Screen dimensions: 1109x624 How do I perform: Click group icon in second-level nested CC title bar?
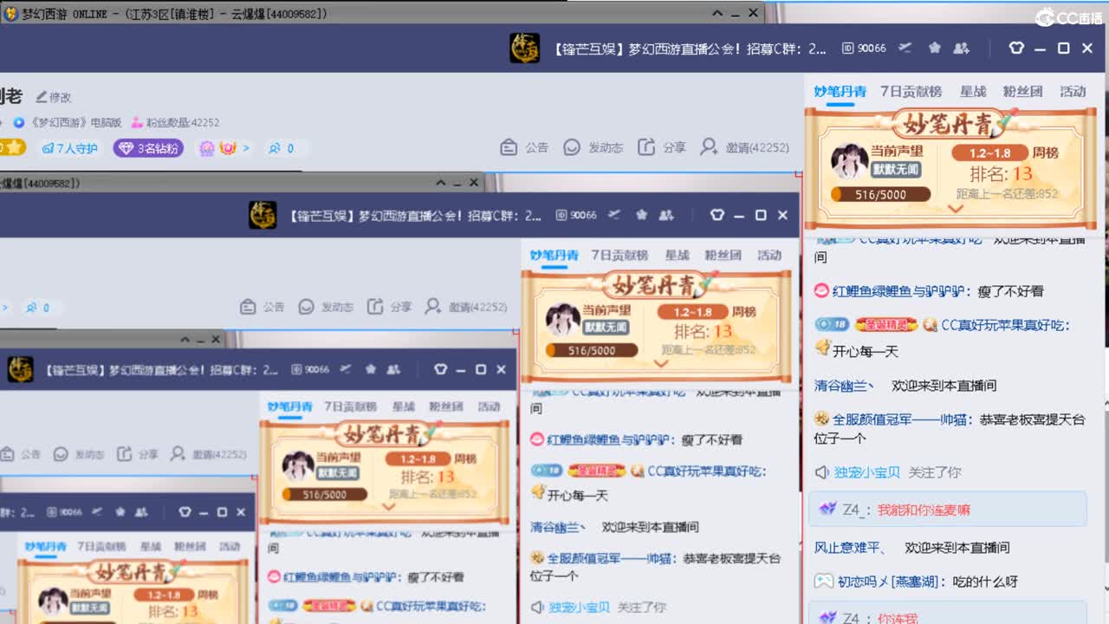pyautogui.click(x=666, y=215)
